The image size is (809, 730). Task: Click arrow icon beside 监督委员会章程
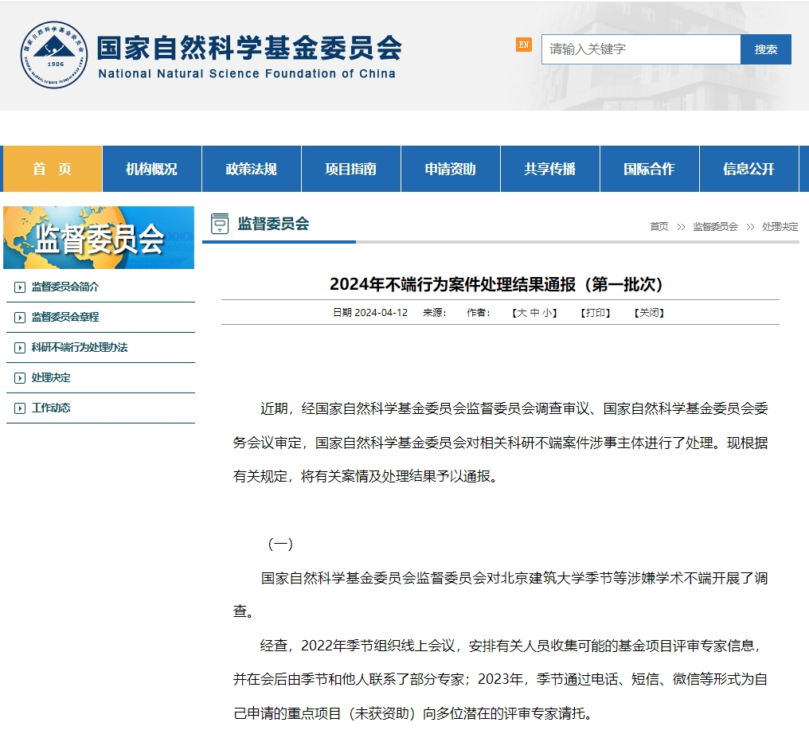tap(20, 318)
